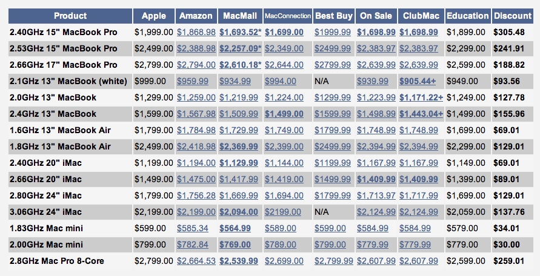The height and width of the screenshot is (276, 540).
Task: Click Amazon $782.84 price link
Action: [x=193, y=245]
